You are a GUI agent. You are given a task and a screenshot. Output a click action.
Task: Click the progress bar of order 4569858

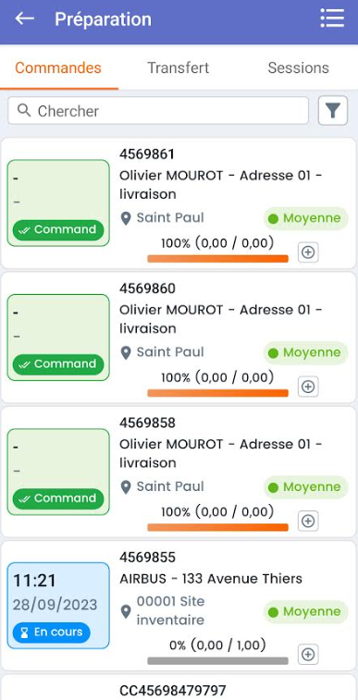(217, 527)
